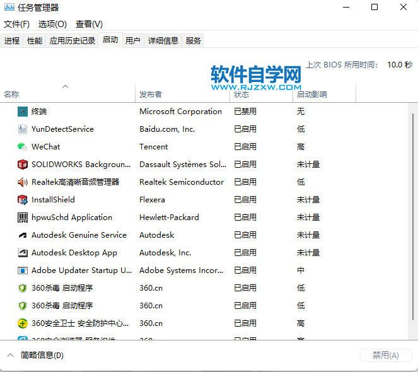Maximize the Task Manager window
The width and height of the screenshot is (418, 372).
(x=374, y=7)
